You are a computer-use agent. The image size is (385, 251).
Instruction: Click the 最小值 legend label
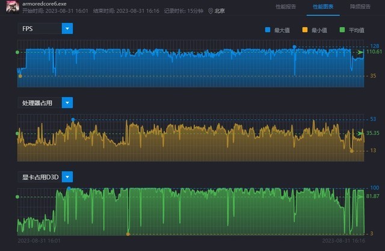(x=319, y=30)
